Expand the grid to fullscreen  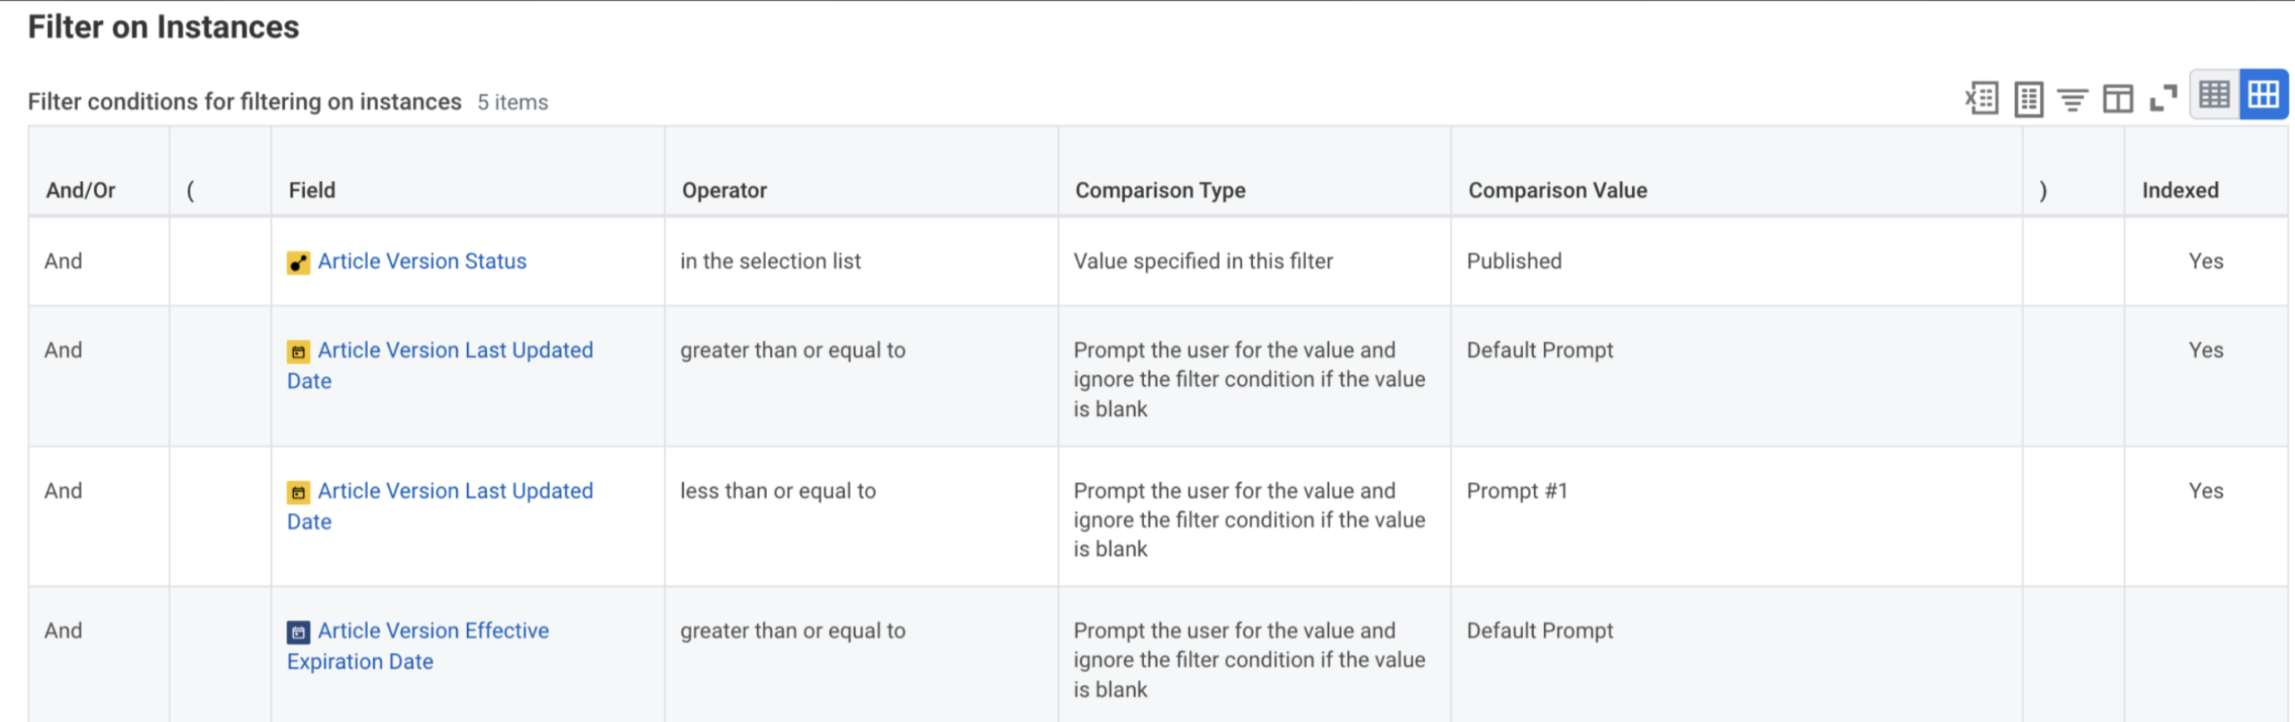[2163, 98]
